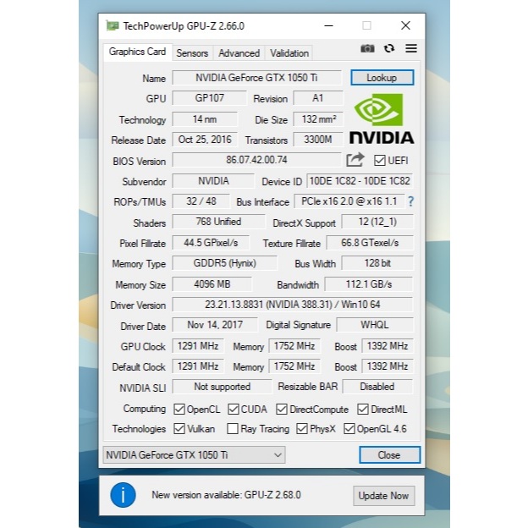The width and height of the screenshot is (528, 528).
Task: Click the NVIDIA logo image
Action: (x=382, y=118)
